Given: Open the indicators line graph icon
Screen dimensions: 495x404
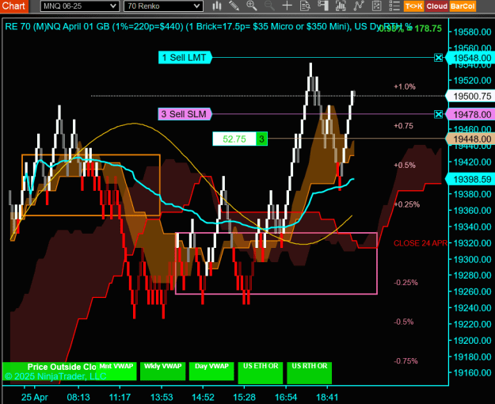Looking at the screenshot, I should (359, 6).
